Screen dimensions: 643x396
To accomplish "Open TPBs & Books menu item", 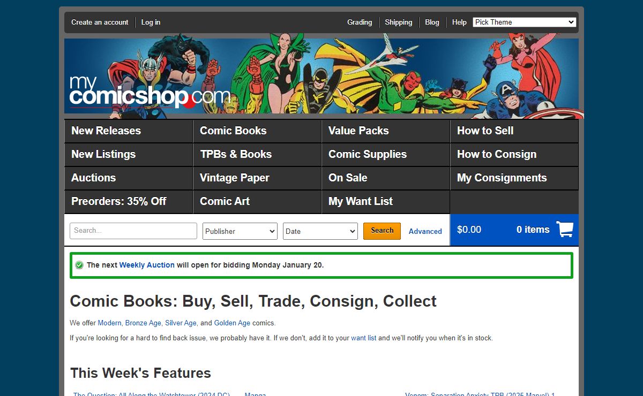I will coord(257,154).
